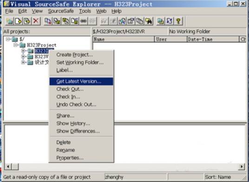Click the yellow question mark Help icon
The width and height of the screenshot is (249, 182).
click(x=178, y=21)
